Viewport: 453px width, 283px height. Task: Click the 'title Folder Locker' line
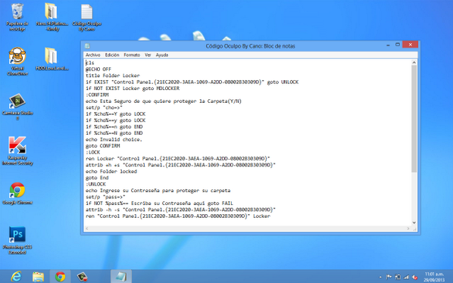(113, 76)
